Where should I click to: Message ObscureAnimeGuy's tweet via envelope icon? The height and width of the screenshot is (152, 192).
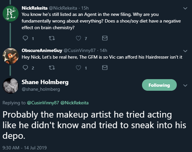coord(105,68)
